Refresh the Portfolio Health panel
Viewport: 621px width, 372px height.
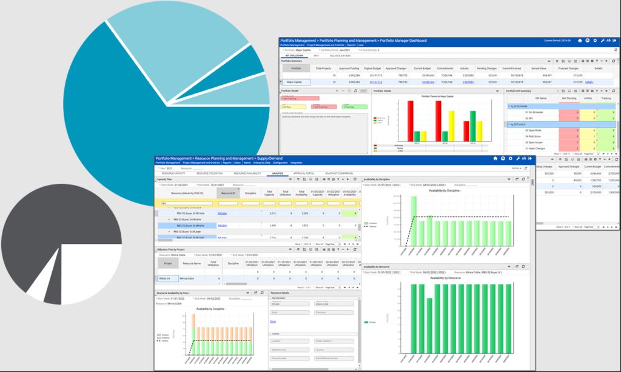[x=354, y=91]
